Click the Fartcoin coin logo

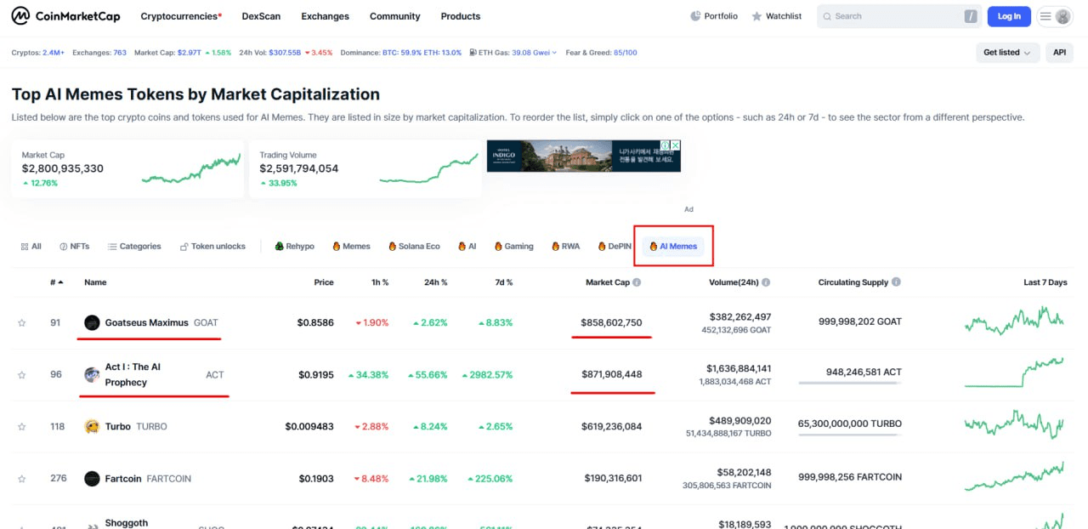(92, 479)
